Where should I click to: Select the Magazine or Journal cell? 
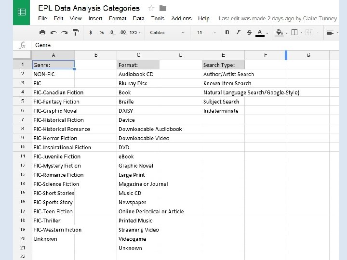click(x=138, y=184)
